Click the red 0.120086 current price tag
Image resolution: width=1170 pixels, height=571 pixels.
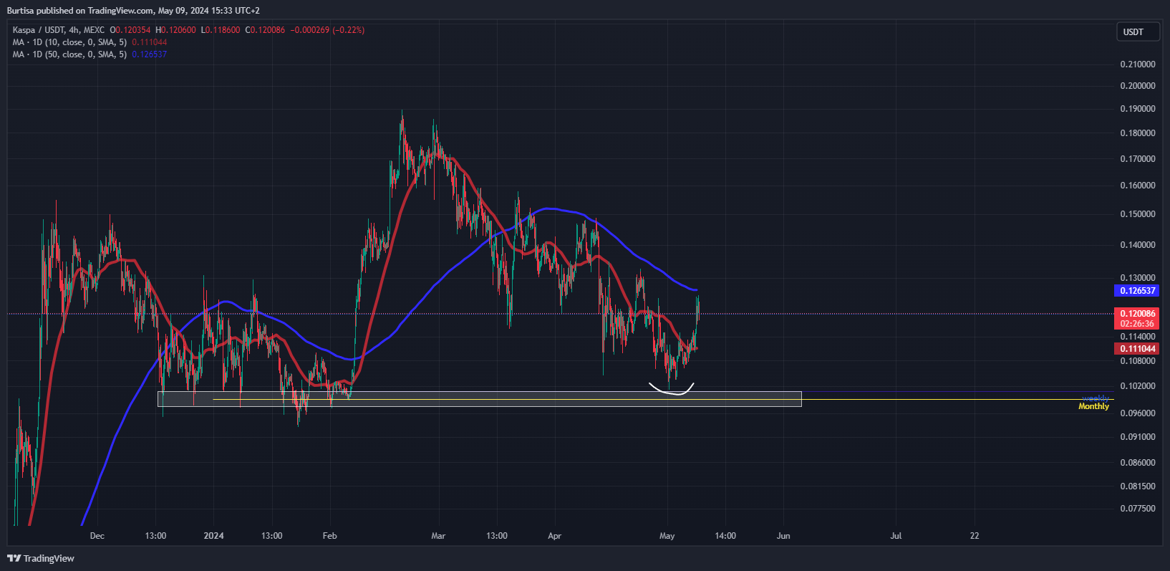tap(1137, 314)
